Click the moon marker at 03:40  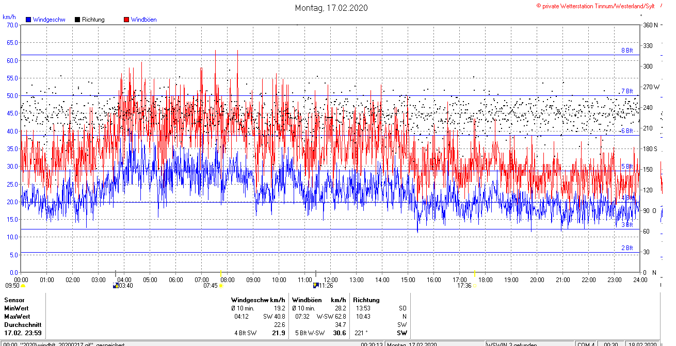coord(116,285)
